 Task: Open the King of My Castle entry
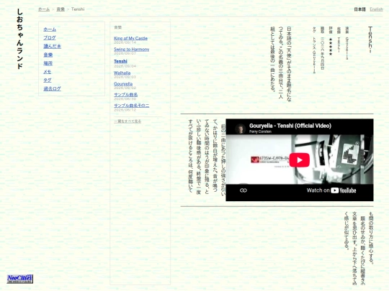(130, 38)
